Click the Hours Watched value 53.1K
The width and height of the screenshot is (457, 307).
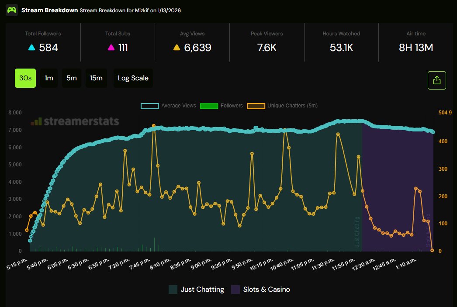pos(341,48)
